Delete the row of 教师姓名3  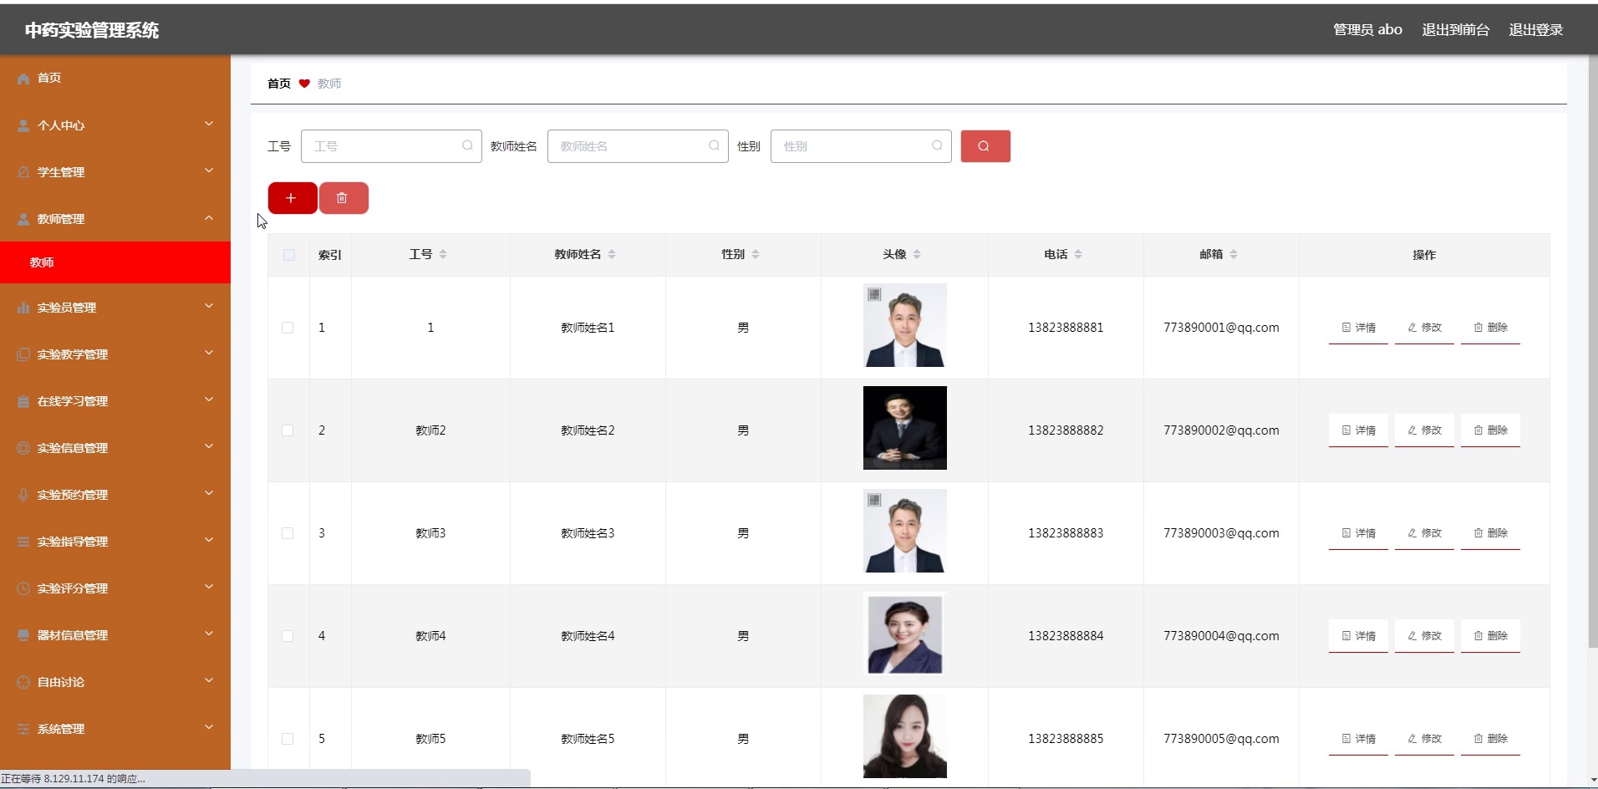click(1490, 533)
